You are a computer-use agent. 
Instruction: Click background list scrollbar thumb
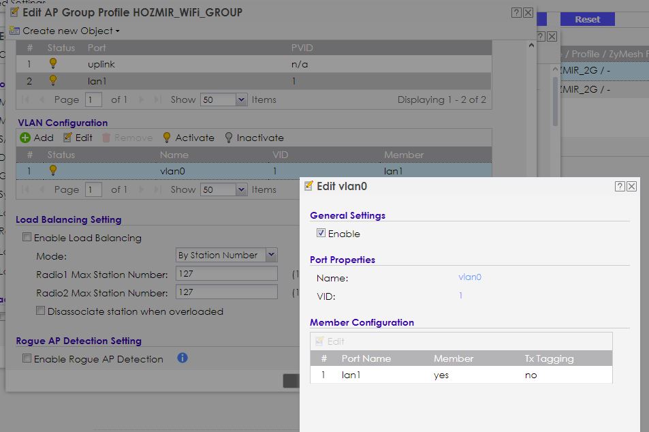click(555, 101)
